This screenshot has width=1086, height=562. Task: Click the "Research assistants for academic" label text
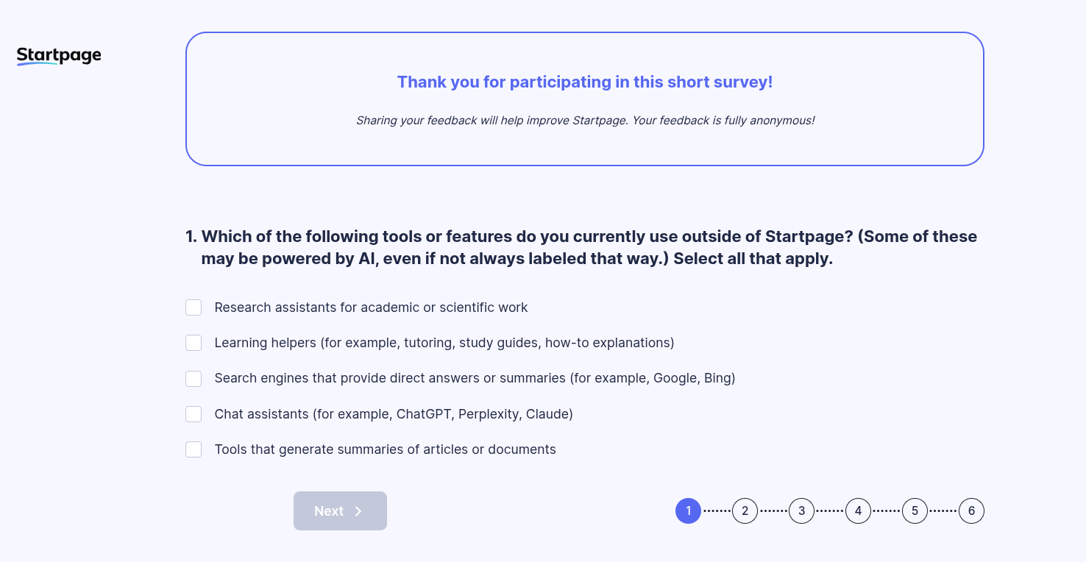point(371,307)
